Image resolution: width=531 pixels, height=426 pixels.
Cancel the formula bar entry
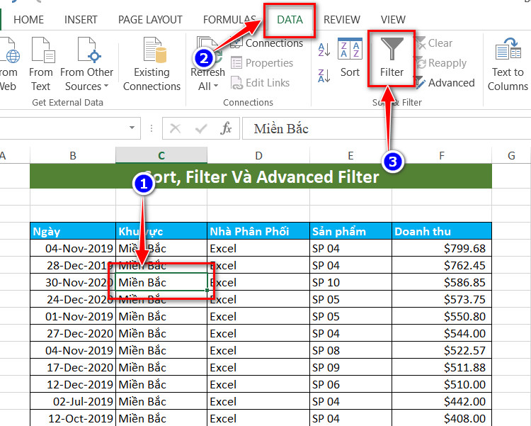[175, 128]
